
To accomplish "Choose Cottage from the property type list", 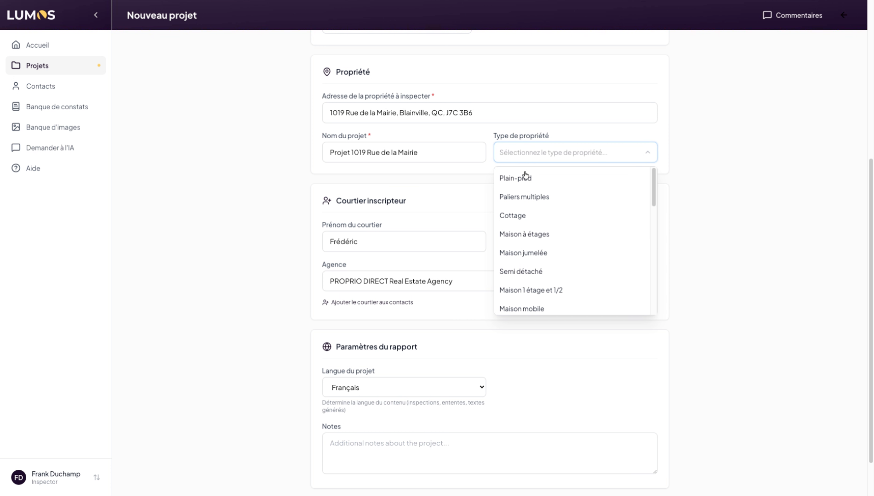I will click(512, 215).
